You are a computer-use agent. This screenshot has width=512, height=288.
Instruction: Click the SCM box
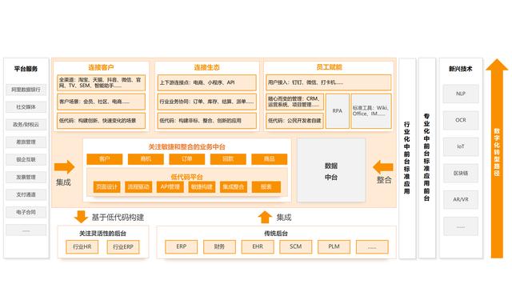click(295, 246)
